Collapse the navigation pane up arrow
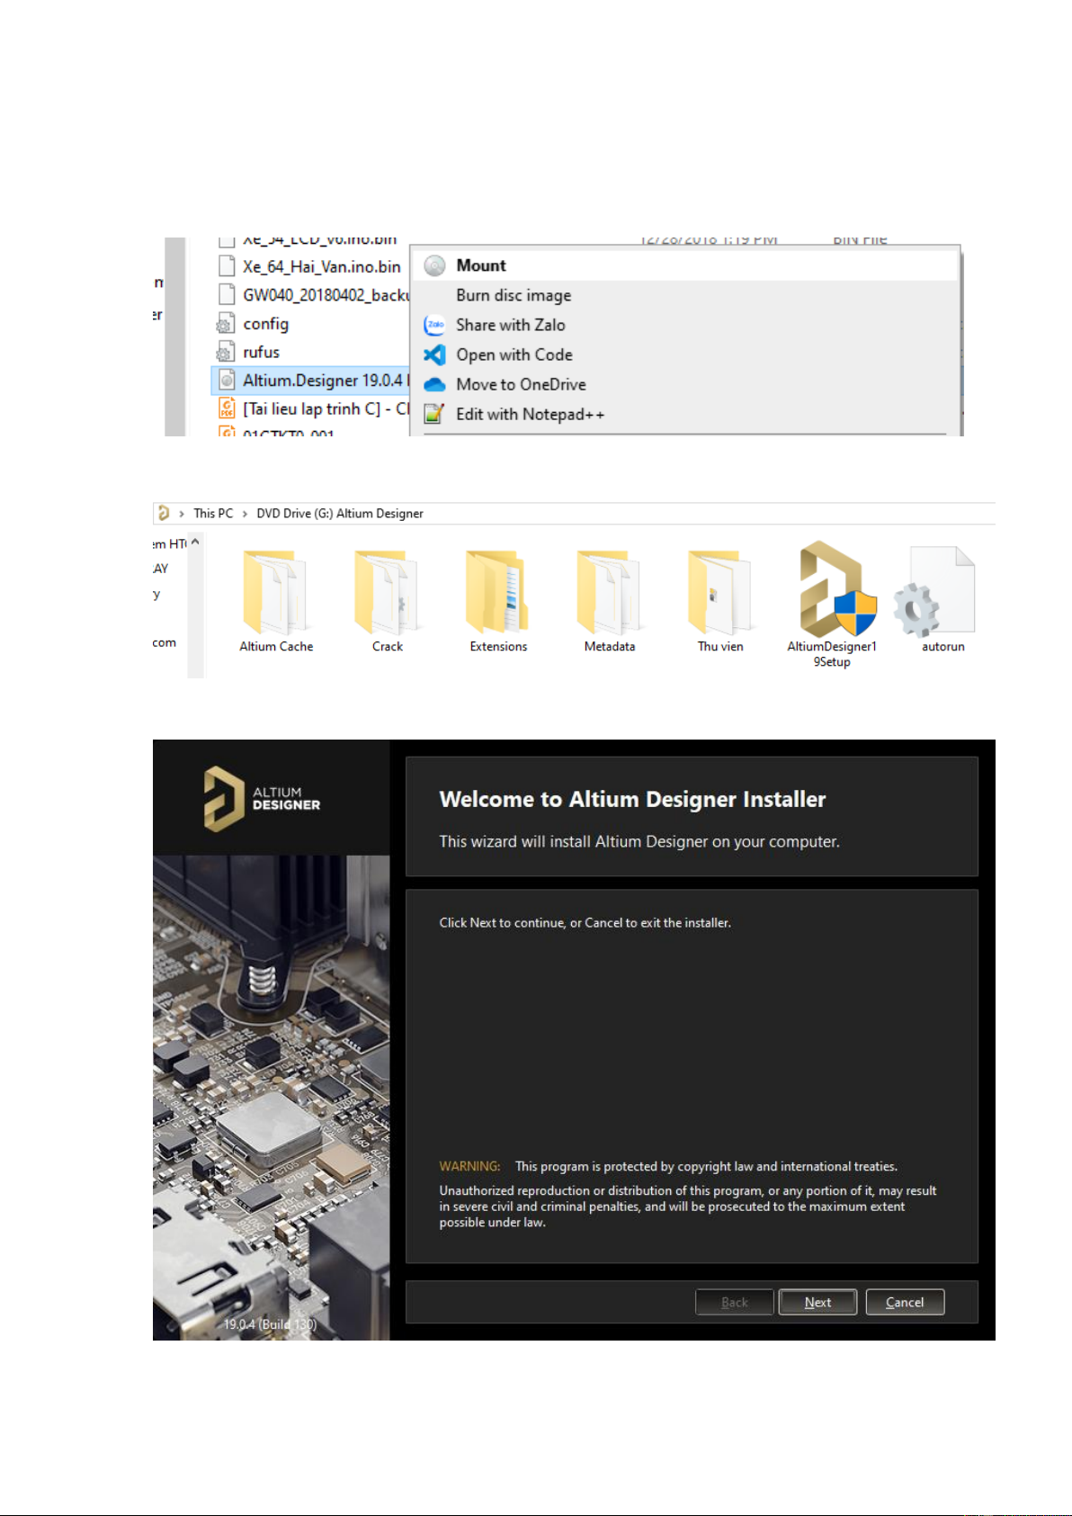Image resolution: width=1072 pixels, height=1516 pixels. point(195,543)
